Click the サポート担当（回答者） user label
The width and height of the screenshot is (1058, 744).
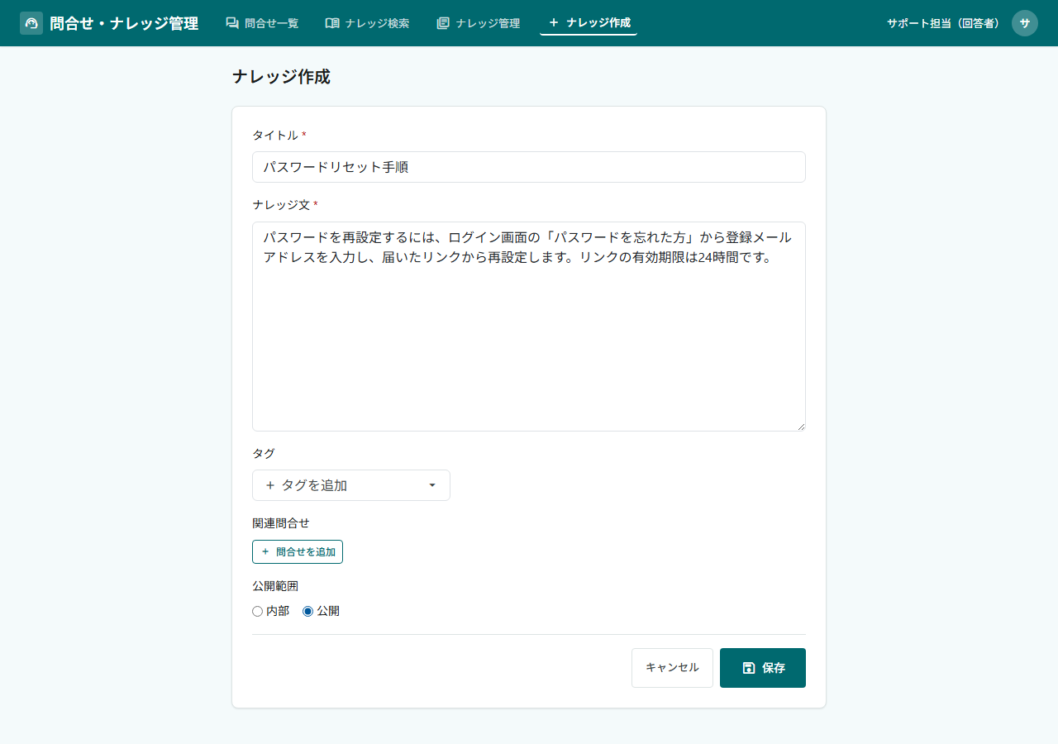point(943,23)
